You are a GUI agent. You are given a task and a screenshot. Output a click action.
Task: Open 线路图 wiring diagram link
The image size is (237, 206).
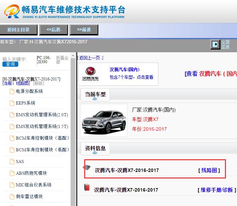click(x=209, y=170)
